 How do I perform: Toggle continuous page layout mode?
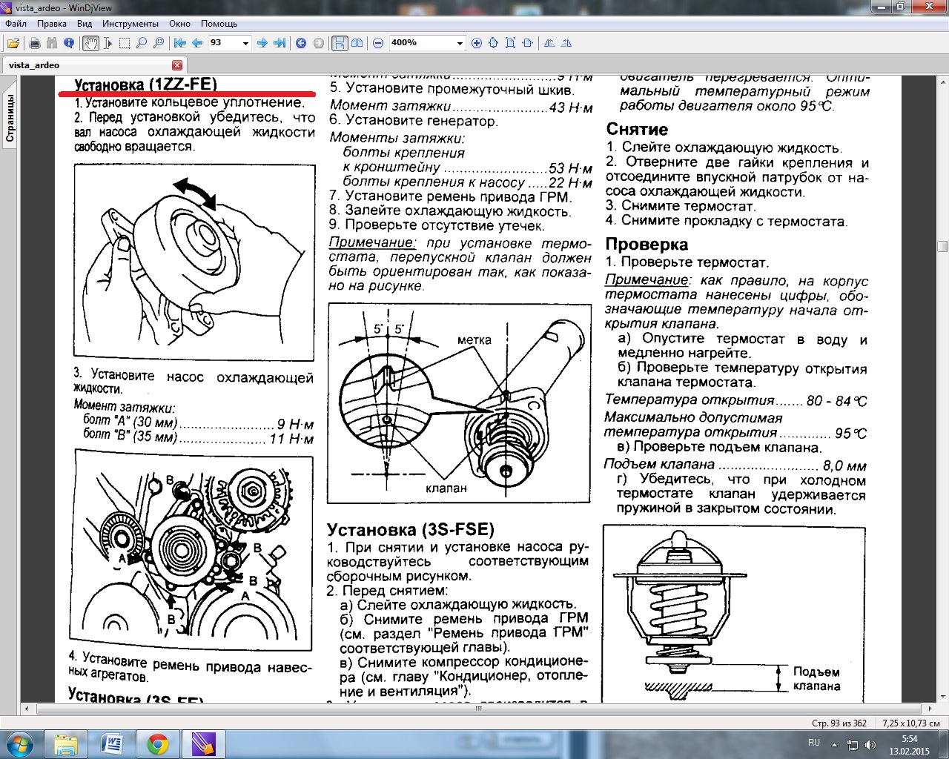pos(339,43)
